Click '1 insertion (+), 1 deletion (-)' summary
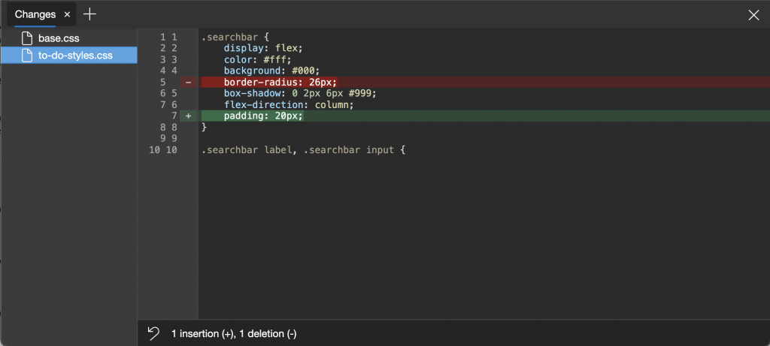 point(234,334)
